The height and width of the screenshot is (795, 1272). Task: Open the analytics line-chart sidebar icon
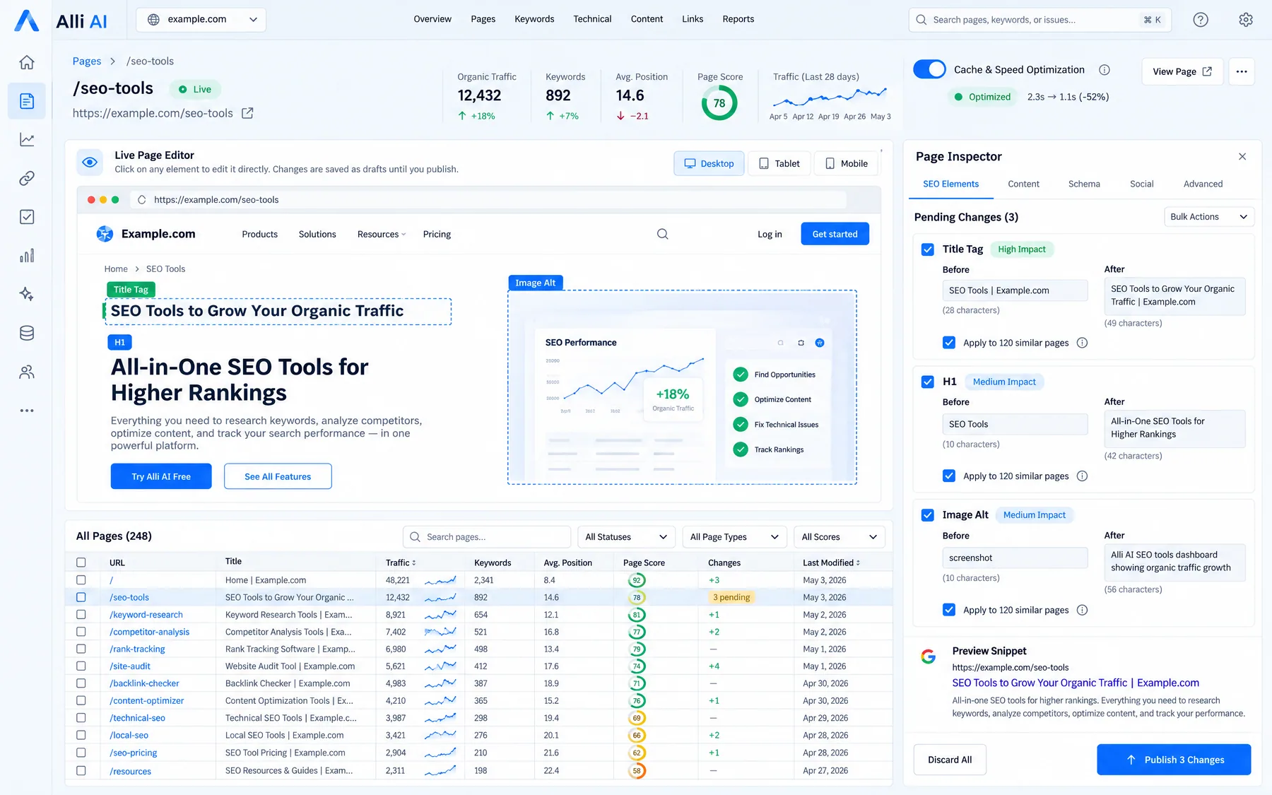click(27, 139)
